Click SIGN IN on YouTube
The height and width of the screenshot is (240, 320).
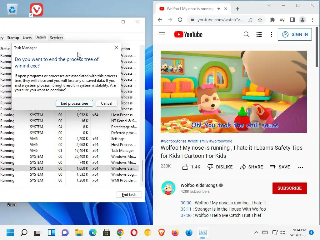[x=295, y=34]
